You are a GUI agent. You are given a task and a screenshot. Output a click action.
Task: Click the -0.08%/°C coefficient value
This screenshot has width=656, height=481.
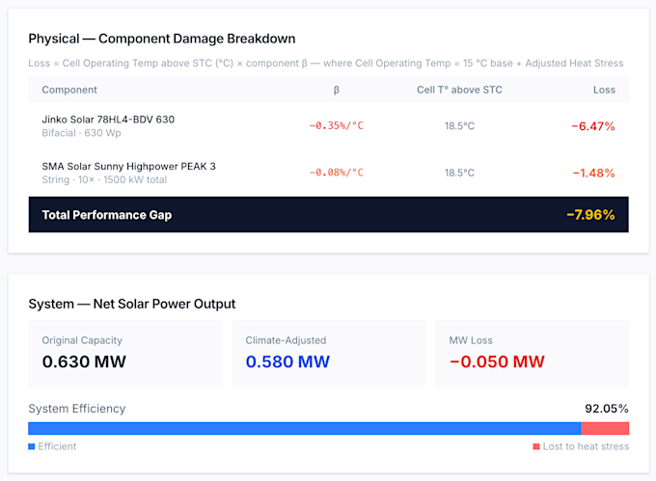[337, 173]
